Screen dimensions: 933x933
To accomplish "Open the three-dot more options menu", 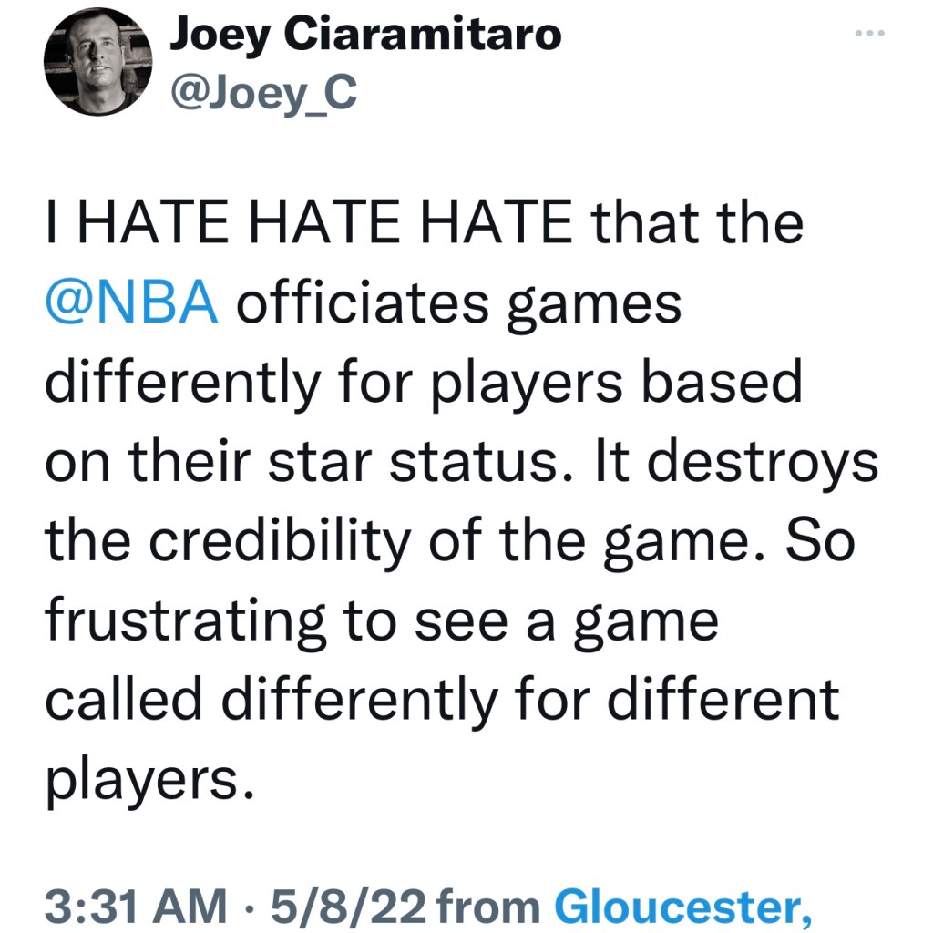I will (871, 35).
